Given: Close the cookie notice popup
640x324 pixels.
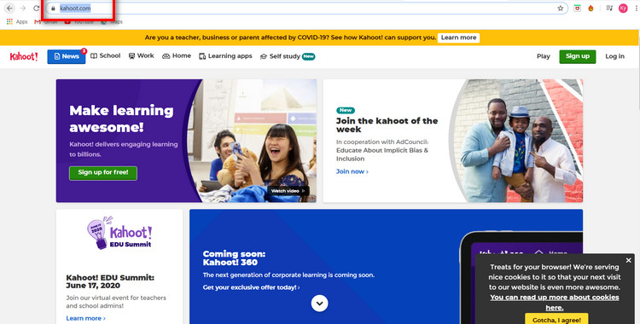Looking at the screenshot, I should 629,260.
